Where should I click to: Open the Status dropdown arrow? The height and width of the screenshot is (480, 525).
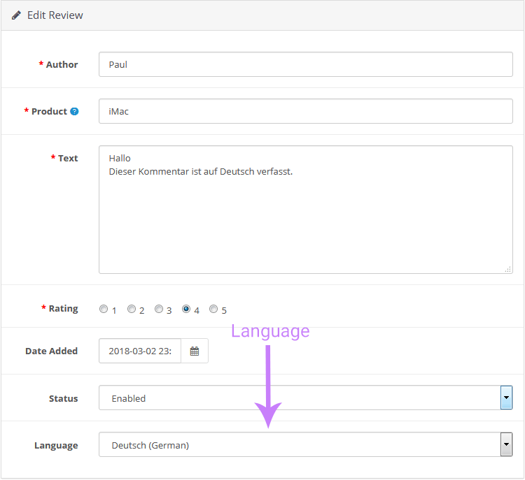click(506, 398)
